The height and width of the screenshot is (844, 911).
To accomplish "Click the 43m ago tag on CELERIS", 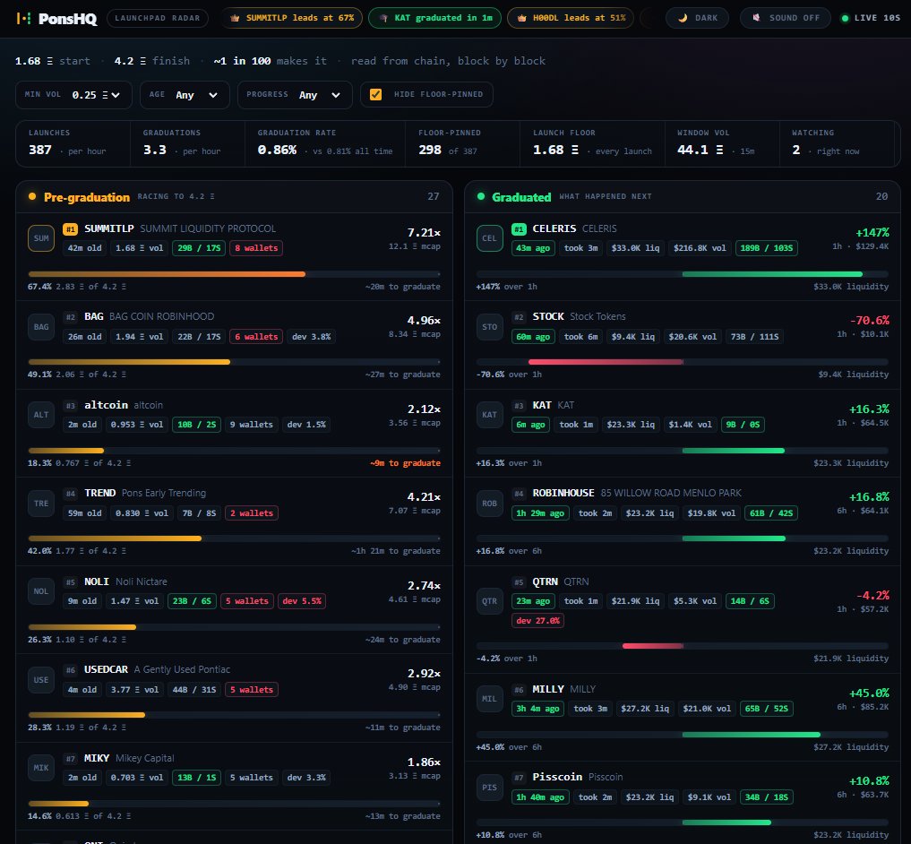I will (533, 248).
